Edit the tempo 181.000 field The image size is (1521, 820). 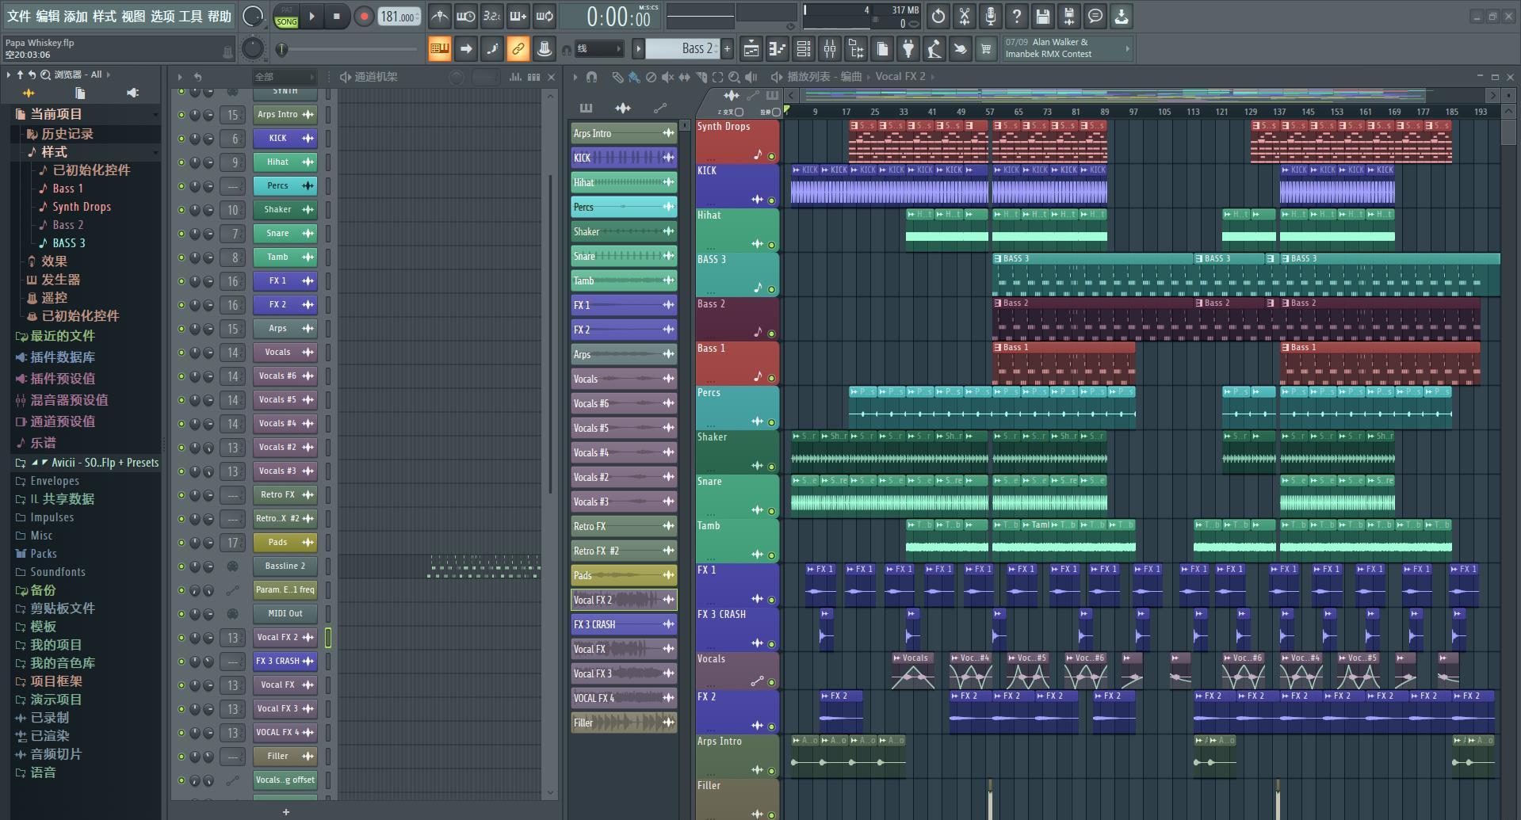click(399, 17)
